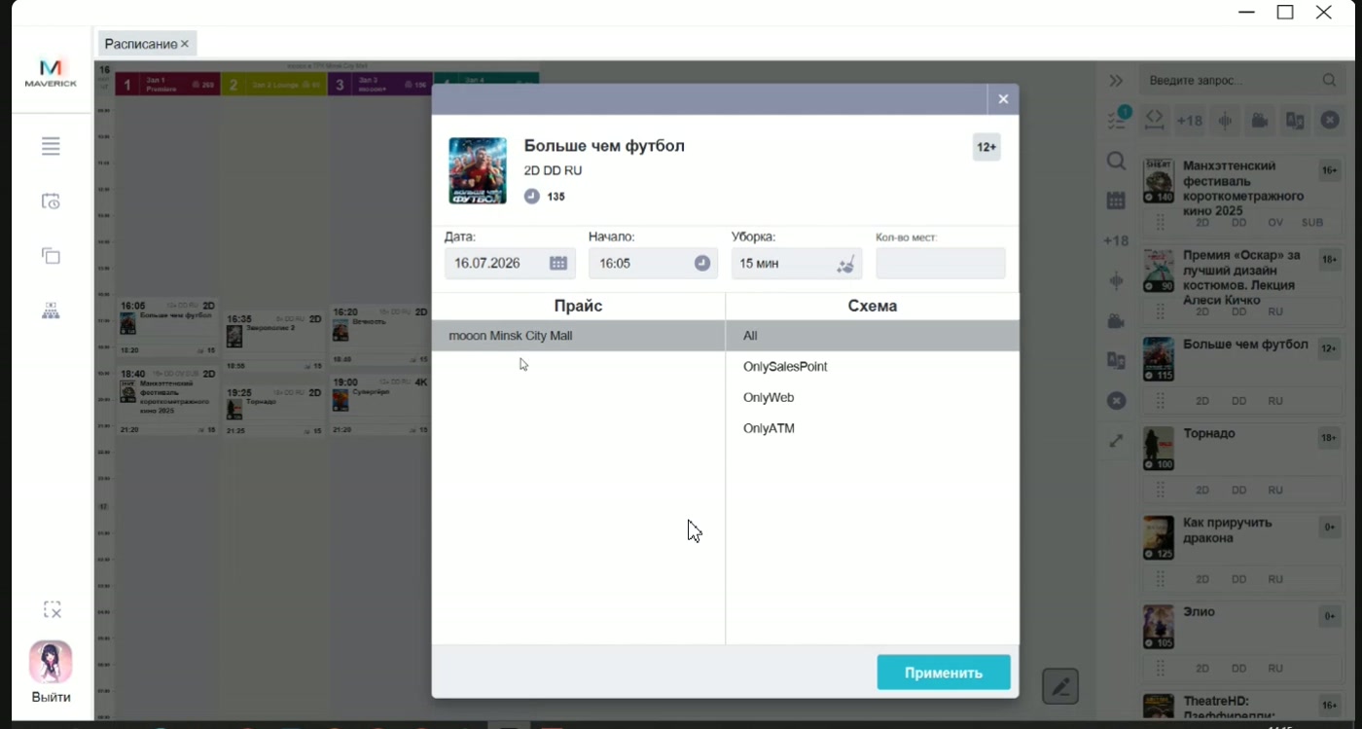Open the calendar picker in the Дата field
This screenshot has width=1362, height=729.
point(558,263)
